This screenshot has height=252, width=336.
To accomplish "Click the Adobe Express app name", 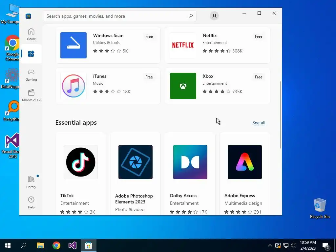I will [240, 196].
